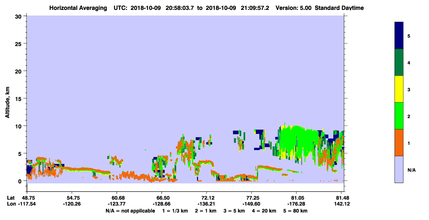
Task: Click the longitude value -149.60
Action: [252, 204]
